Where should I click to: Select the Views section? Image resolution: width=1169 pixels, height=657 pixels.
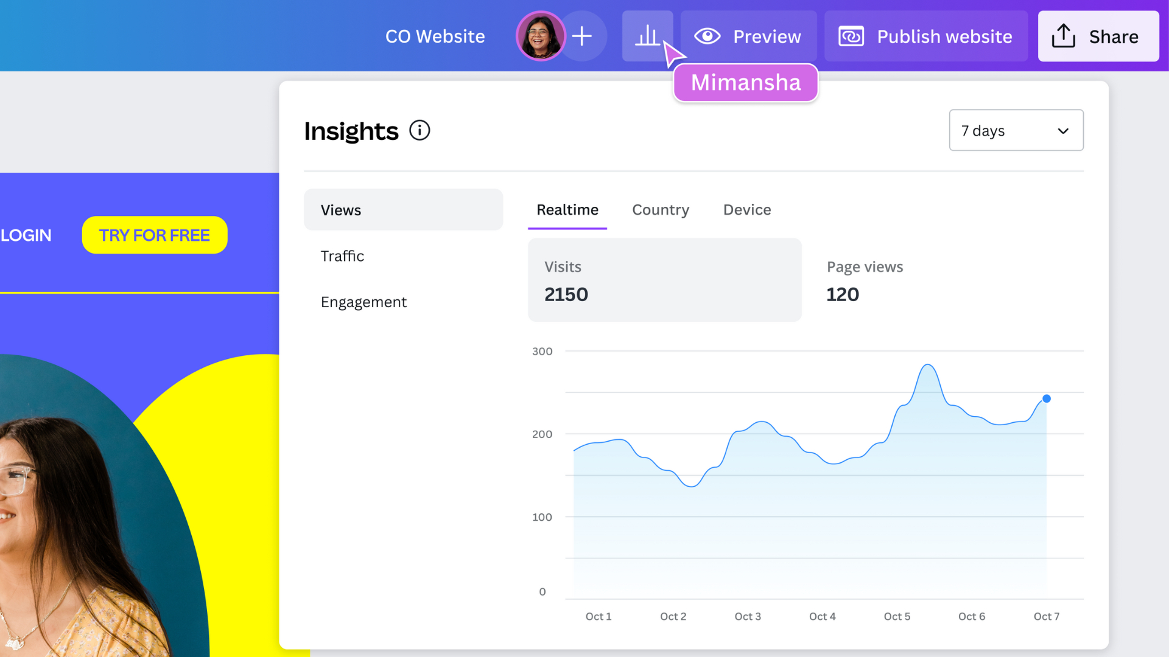[x=403, y=210]
